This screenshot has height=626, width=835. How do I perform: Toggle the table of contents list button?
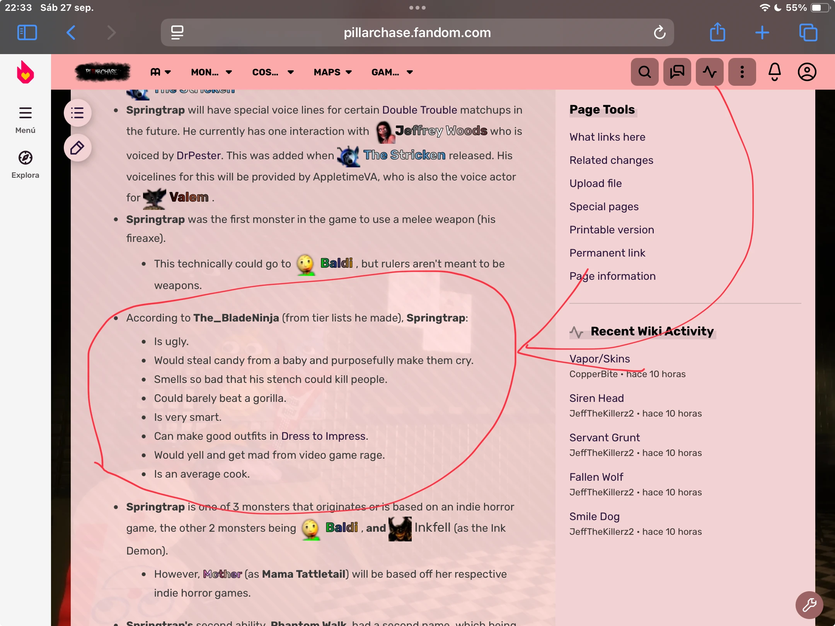point(77,113)
